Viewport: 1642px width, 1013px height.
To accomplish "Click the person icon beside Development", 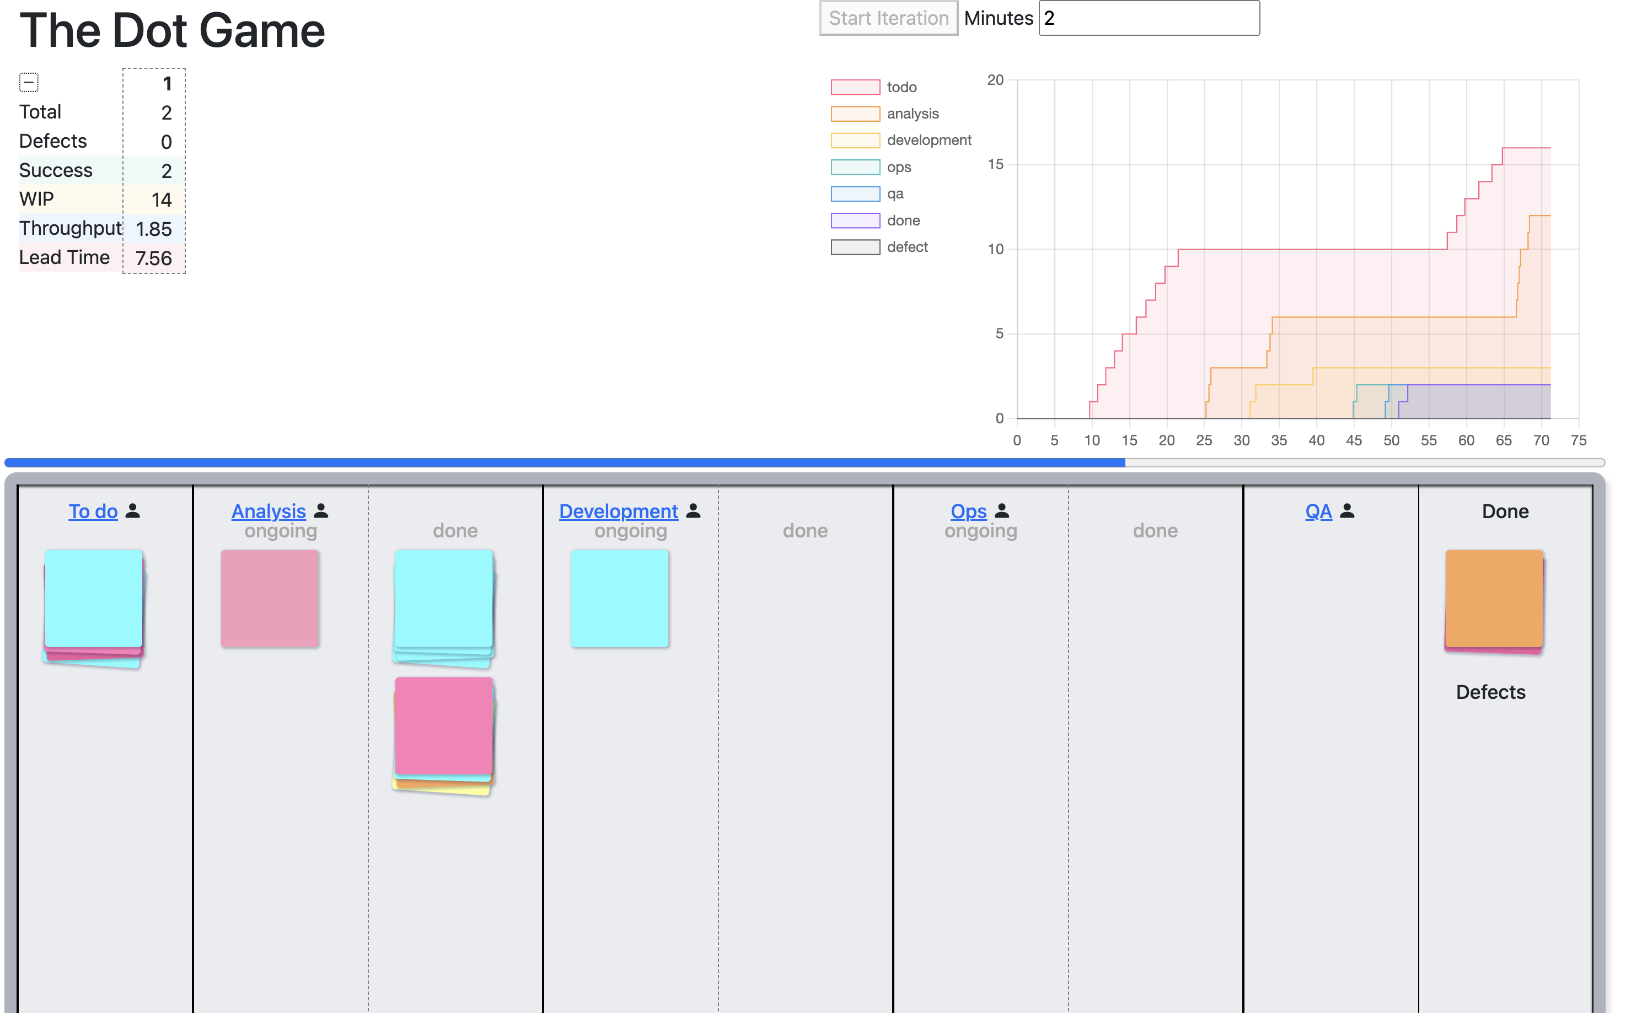I will tap(694, 511).
